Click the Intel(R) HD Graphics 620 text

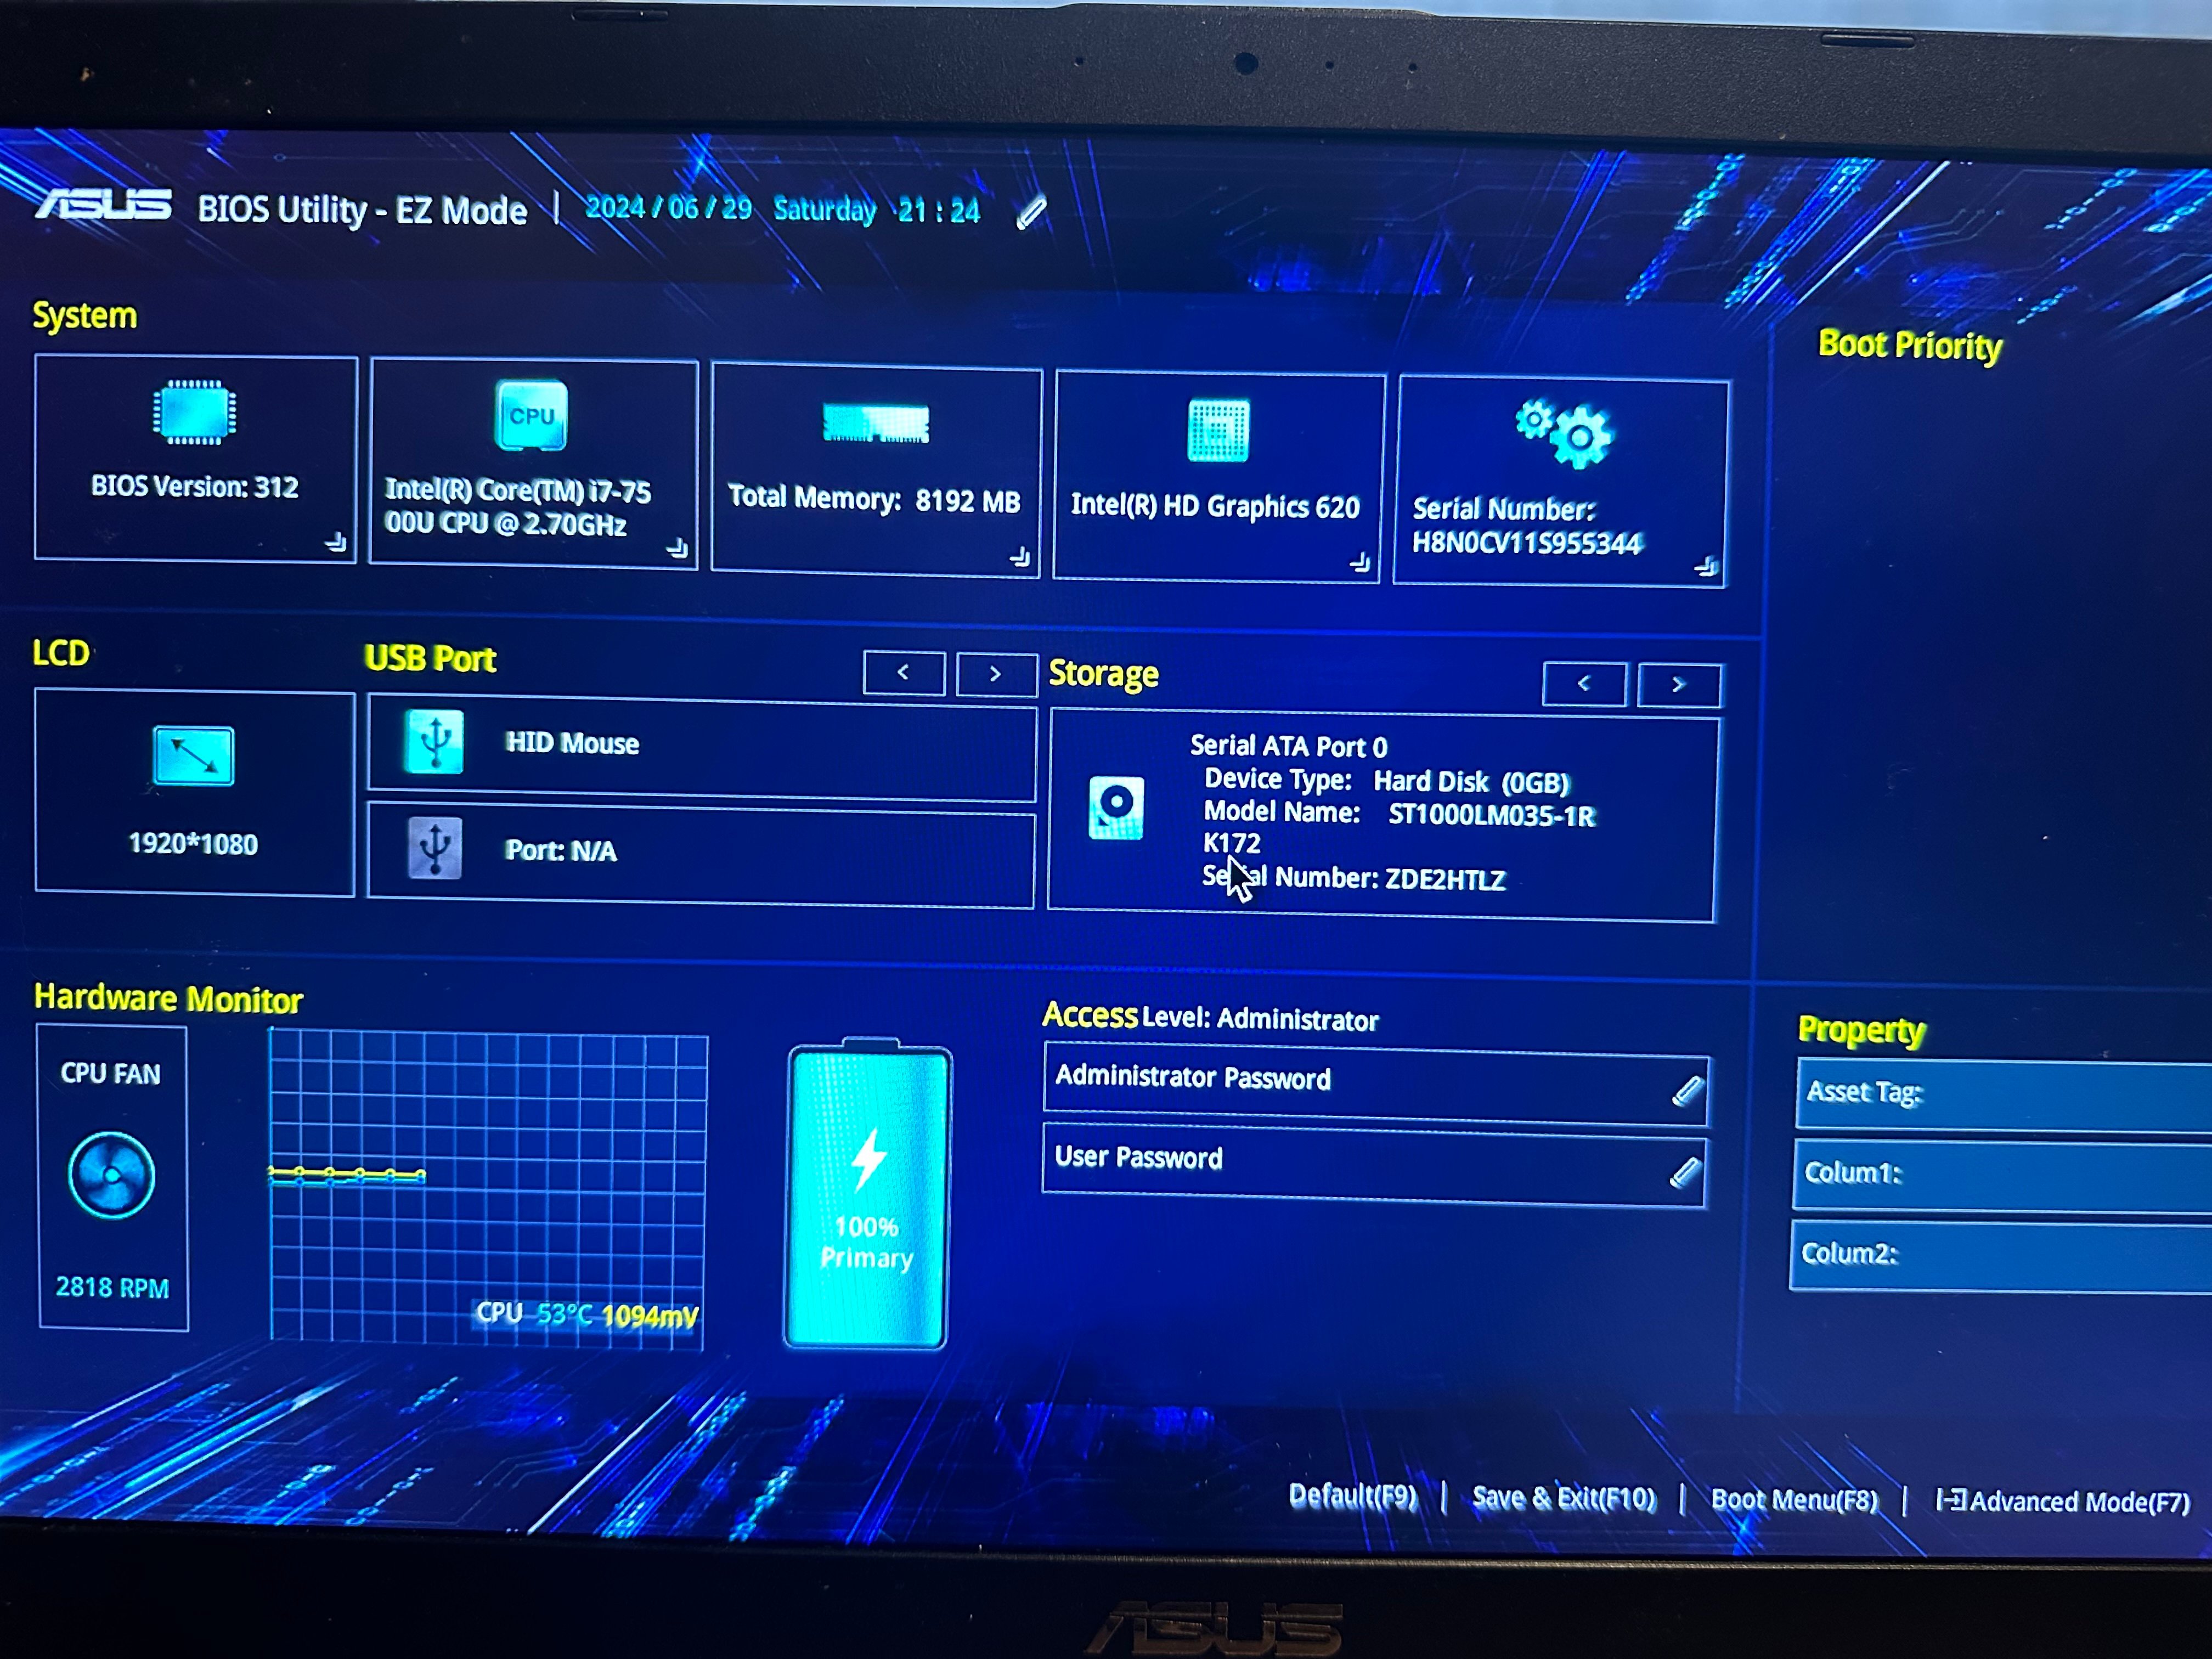1215,506
